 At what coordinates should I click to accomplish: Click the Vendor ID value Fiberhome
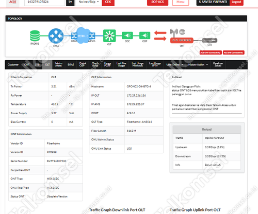point(53,144)
